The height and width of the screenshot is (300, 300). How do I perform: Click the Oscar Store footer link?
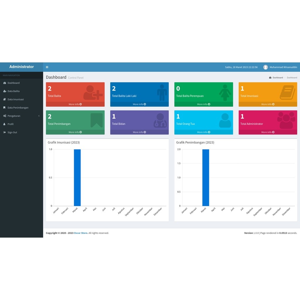tap(81, 233)
